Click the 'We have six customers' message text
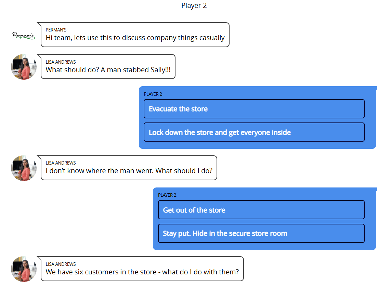 [142, 272]
